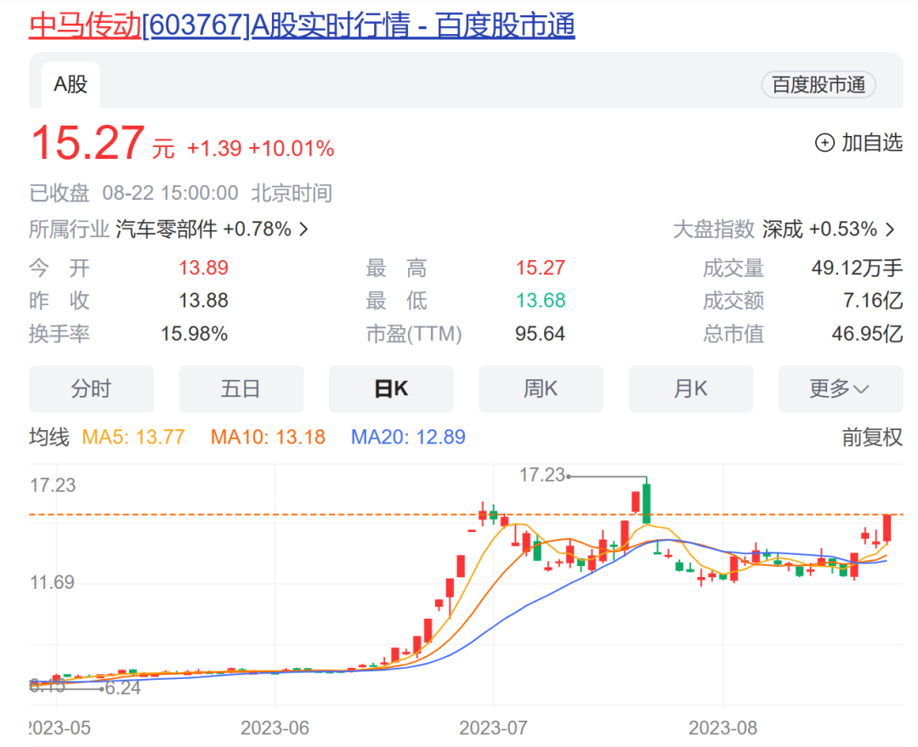Click the plus icon beside 加自选

tap(824, 142)
